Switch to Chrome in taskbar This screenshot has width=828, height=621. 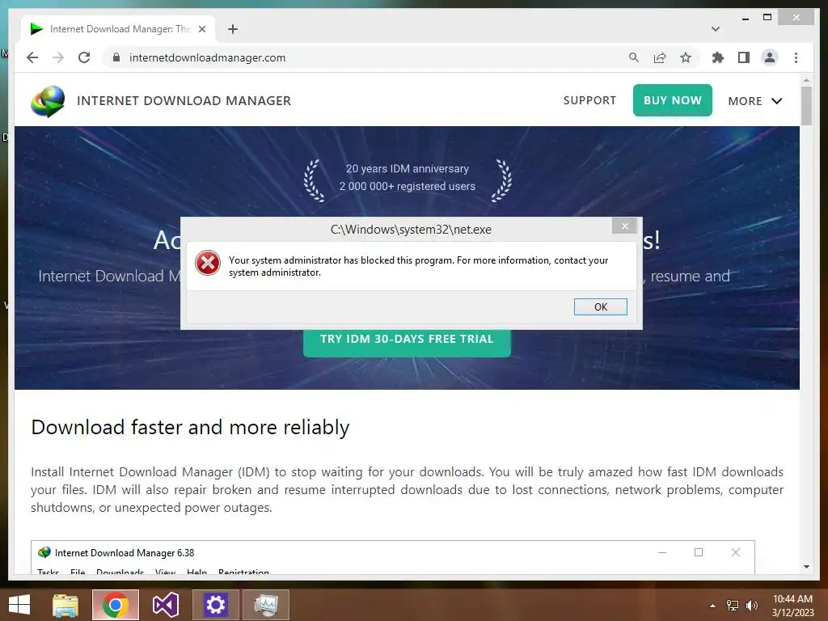116,605
